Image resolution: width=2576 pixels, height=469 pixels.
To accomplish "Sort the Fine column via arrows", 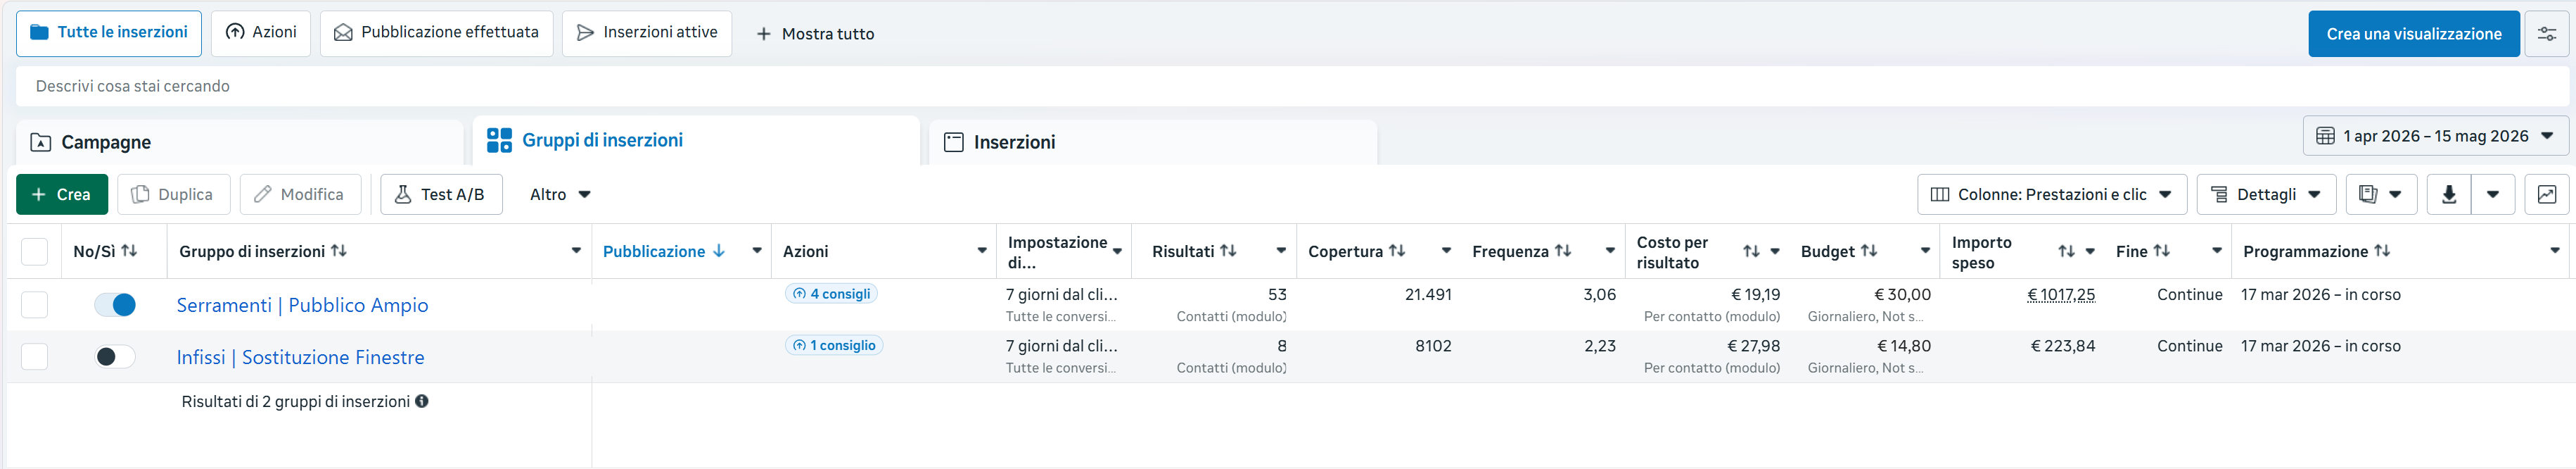I will [x=2161, y=251].
